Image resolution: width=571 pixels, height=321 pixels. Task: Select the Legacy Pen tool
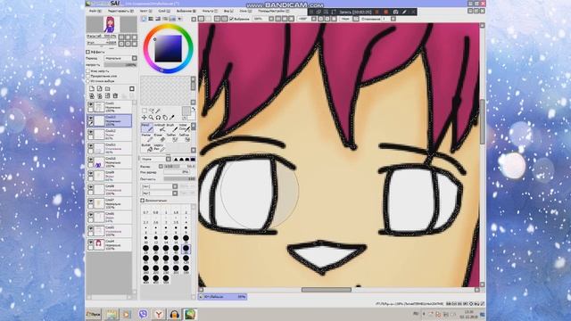coord(160,147)
